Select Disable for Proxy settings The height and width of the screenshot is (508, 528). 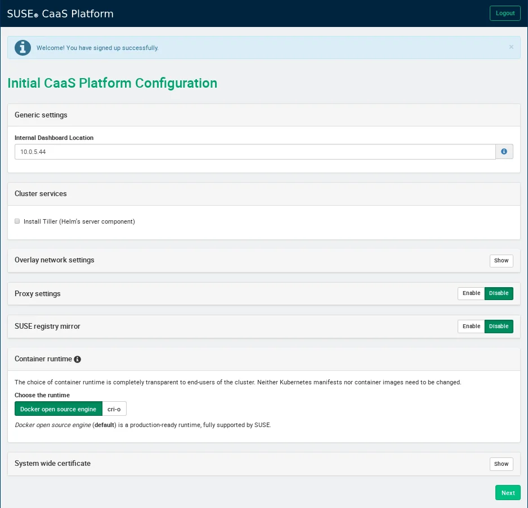[498, 293]
